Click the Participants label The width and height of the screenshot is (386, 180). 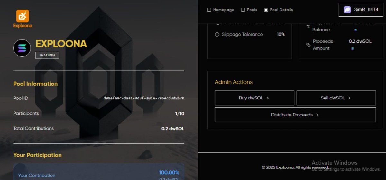[x=26, y=113]
